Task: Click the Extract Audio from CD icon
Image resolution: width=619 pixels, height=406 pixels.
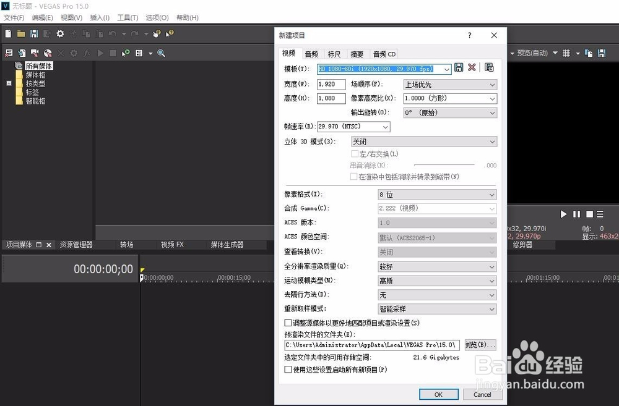Action: coord(48,53)
